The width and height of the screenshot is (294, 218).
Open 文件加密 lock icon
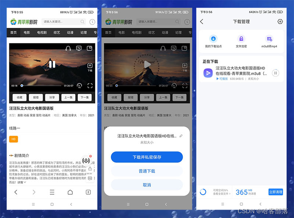tap(241, 42)
